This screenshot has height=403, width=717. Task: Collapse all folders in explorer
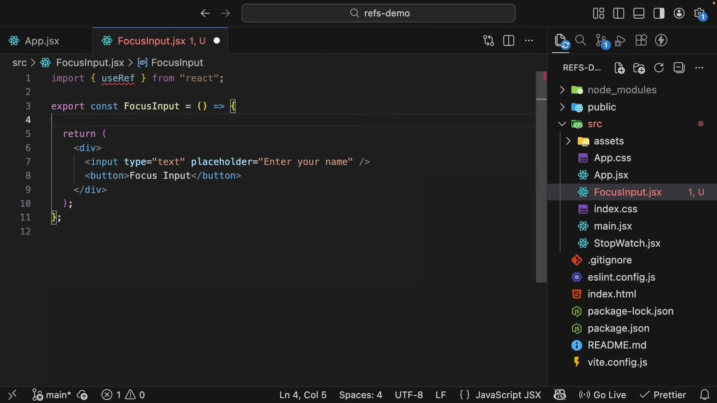click(x=679, y=68)
